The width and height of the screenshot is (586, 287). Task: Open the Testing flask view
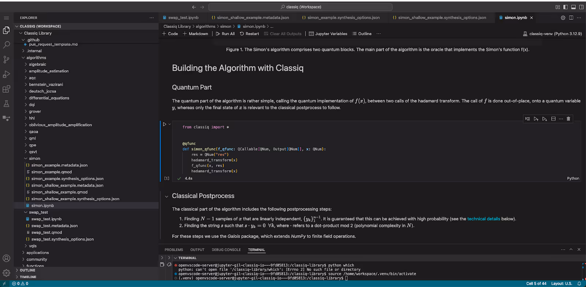[x=6, y=104]
